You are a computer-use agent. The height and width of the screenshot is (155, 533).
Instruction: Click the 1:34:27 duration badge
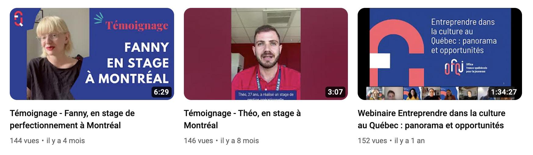pos(504,92)
